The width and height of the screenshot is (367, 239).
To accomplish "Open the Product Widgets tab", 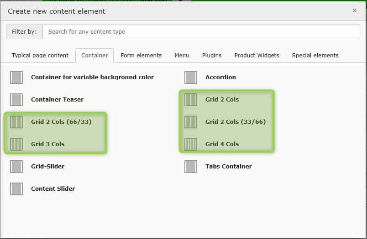I will [257, 56].
